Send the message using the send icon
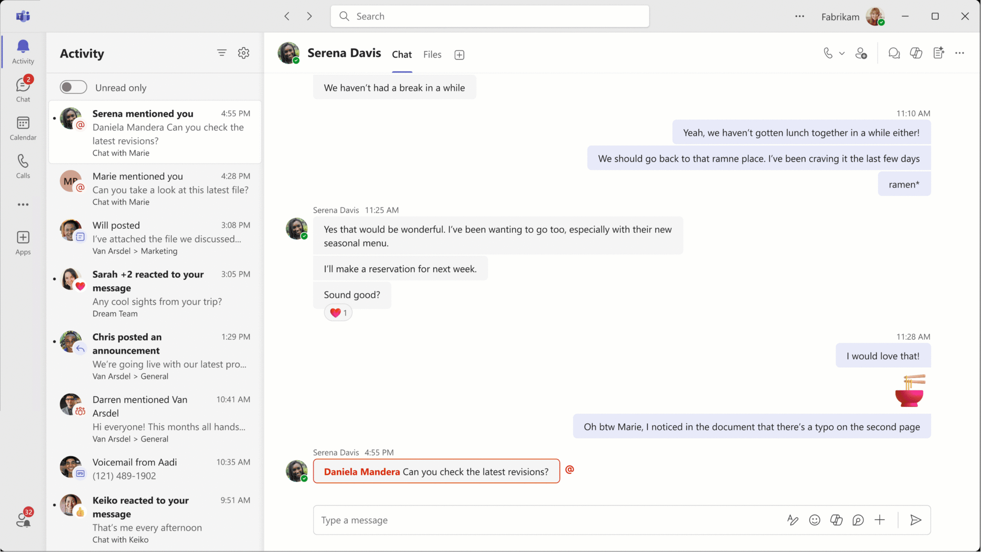The width and height of the screenshot is (981, 552). pyautogui.click(x=915, y=520)
